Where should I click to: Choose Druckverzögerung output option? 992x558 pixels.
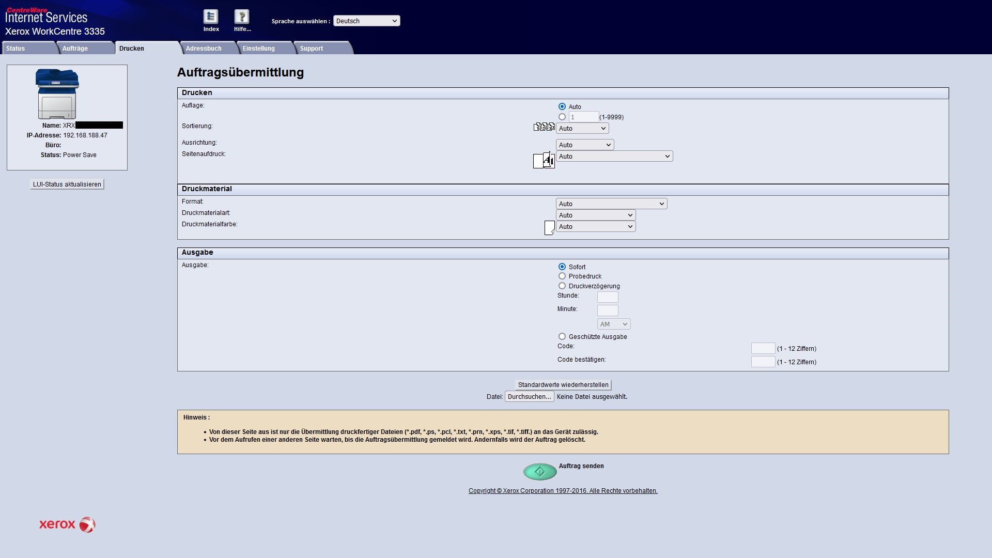[x=562, y=286]
